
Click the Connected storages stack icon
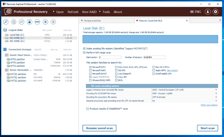pyautogui.click(x=5, y=49)
